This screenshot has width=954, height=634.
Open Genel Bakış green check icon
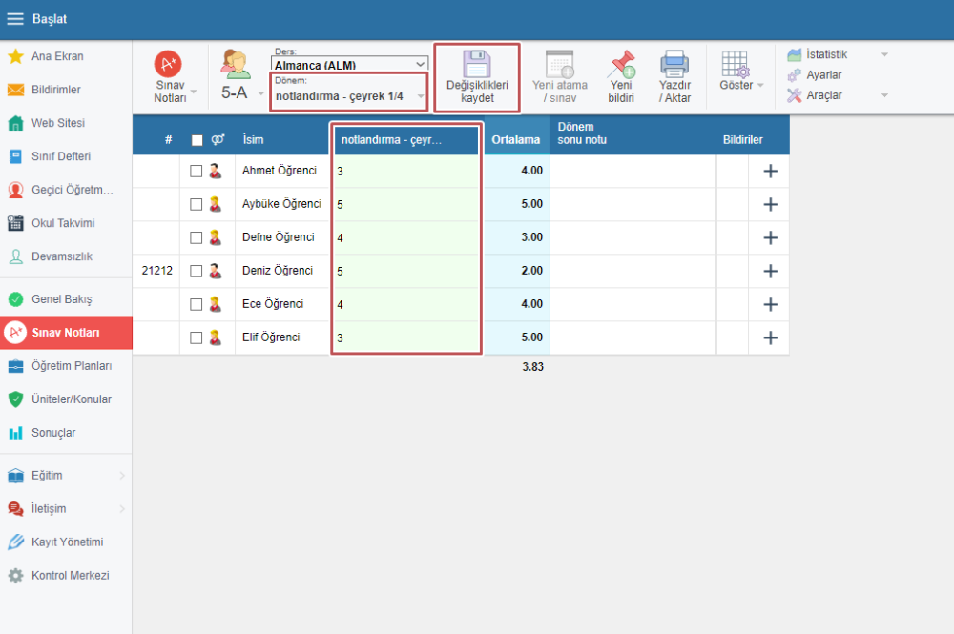(16, 299)
